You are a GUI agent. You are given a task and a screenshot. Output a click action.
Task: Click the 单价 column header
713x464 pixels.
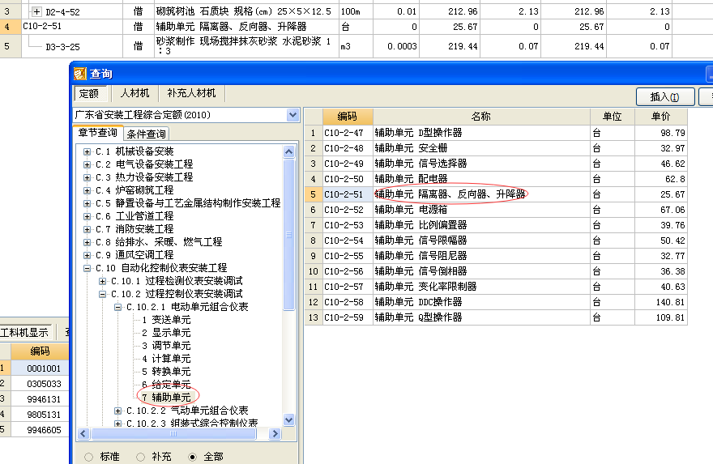660,117
